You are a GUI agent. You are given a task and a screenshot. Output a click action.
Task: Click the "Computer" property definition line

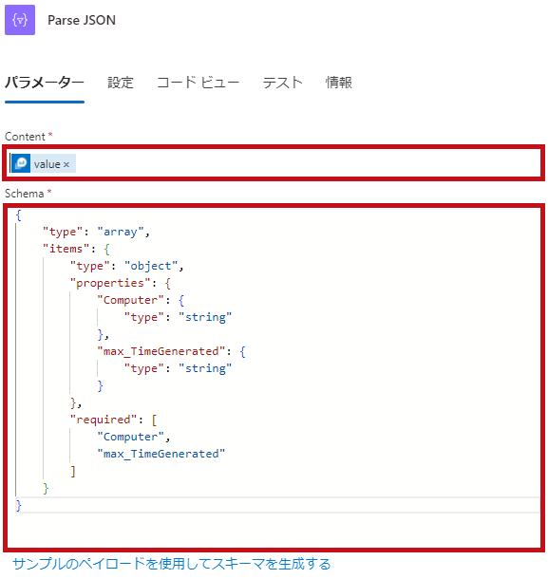pyautogui.click(x=141, y=300)
